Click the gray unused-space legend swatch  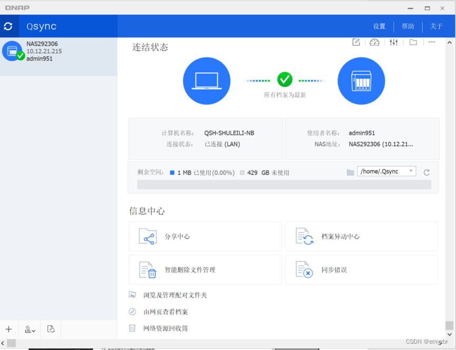[x=242, y=173]
